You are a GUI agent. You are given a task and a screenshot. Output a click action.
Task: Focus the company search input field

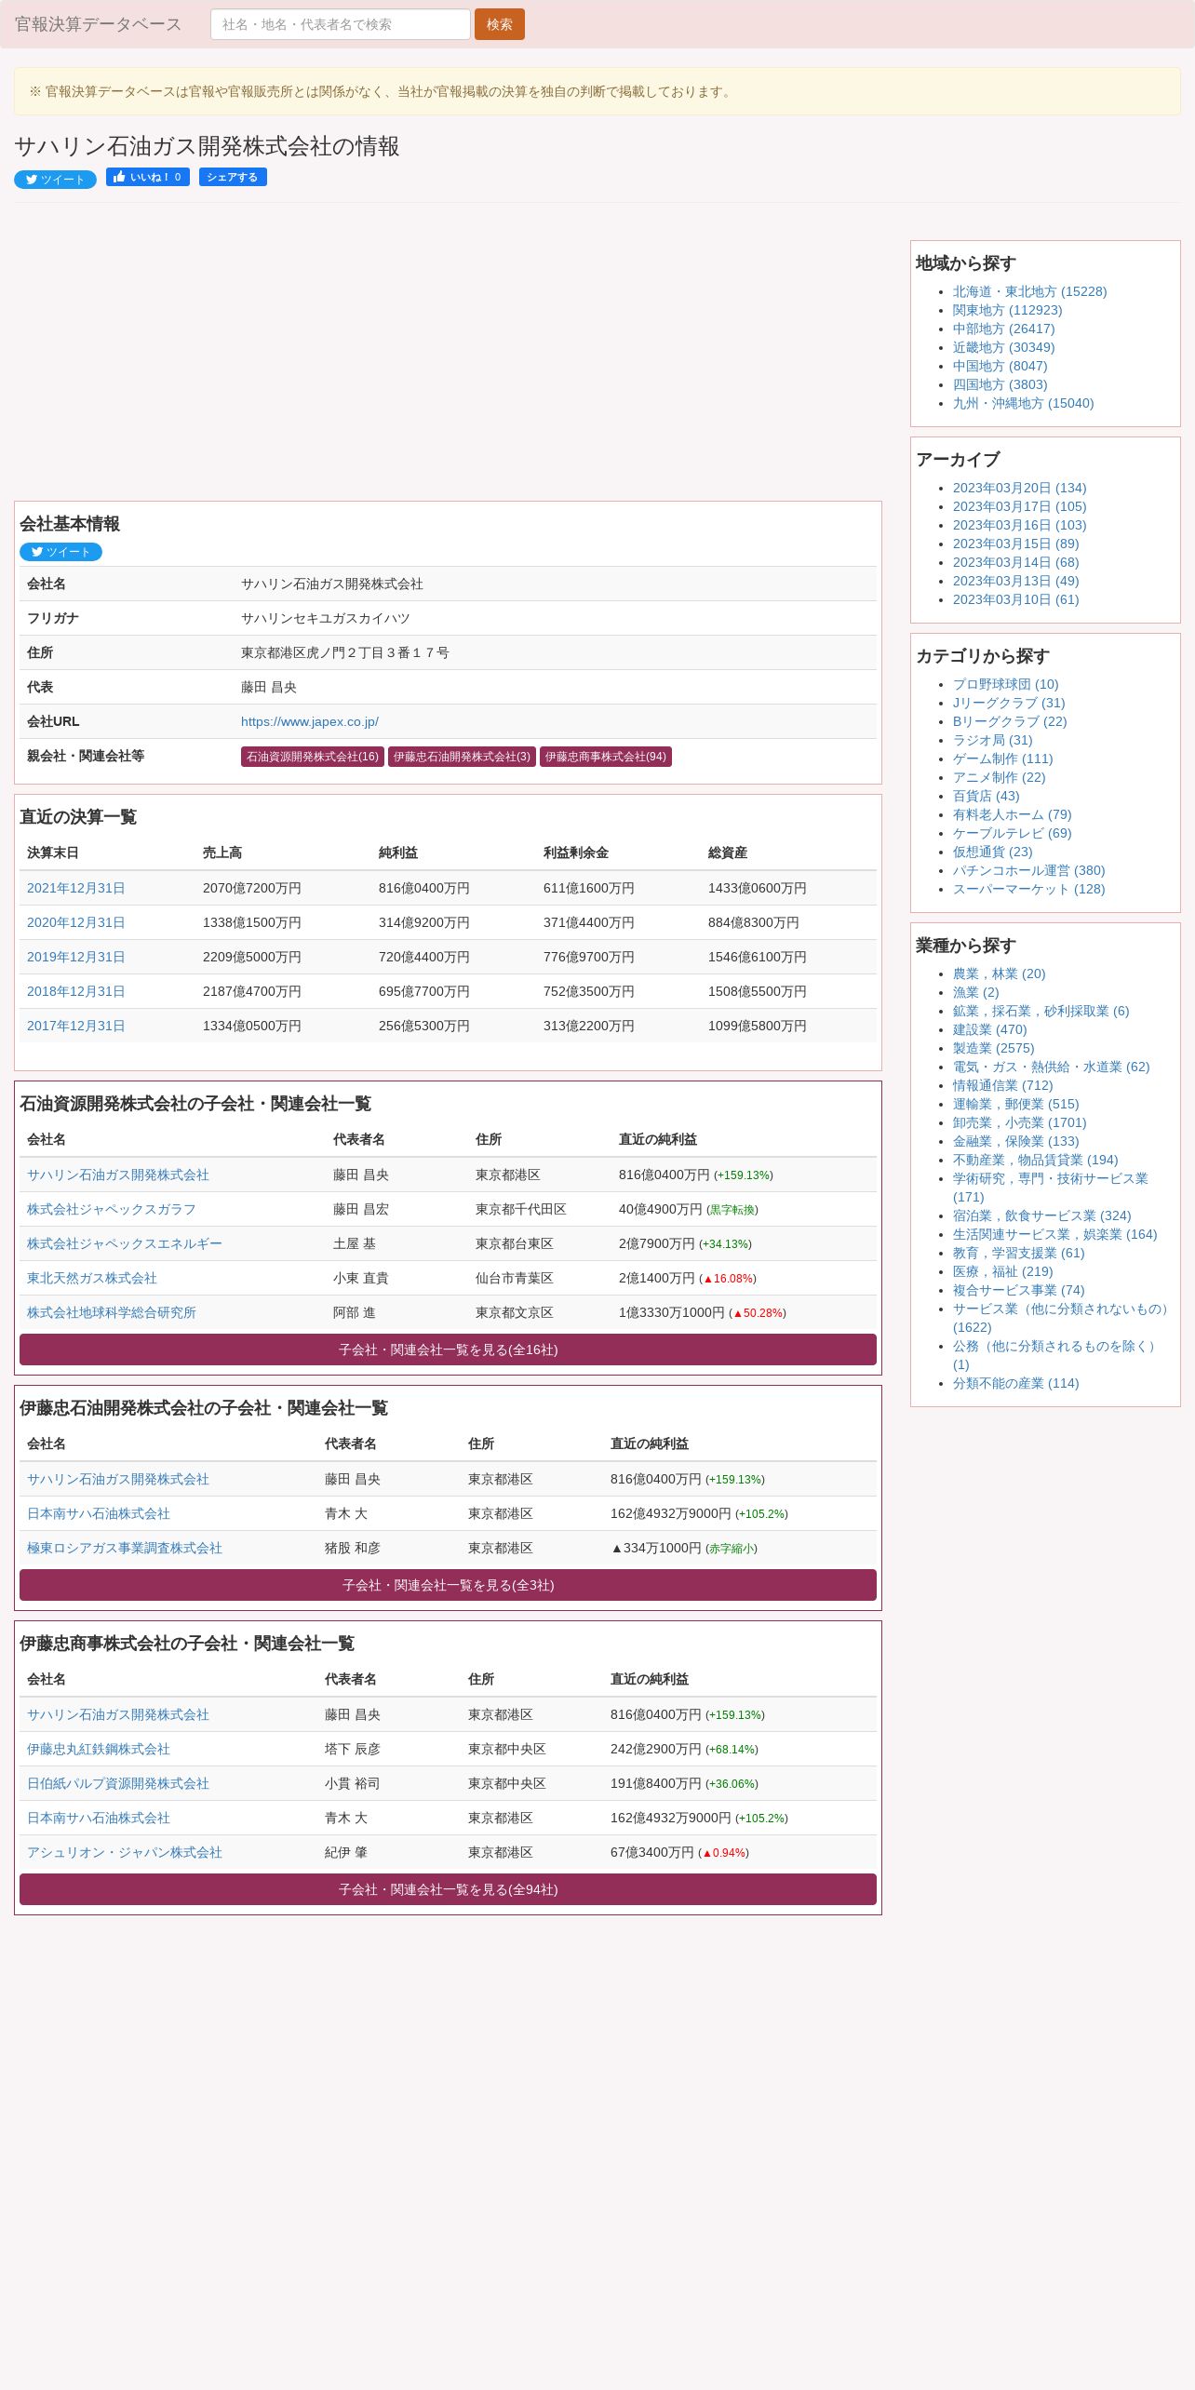pyautogui.click(x=341, y=24)
